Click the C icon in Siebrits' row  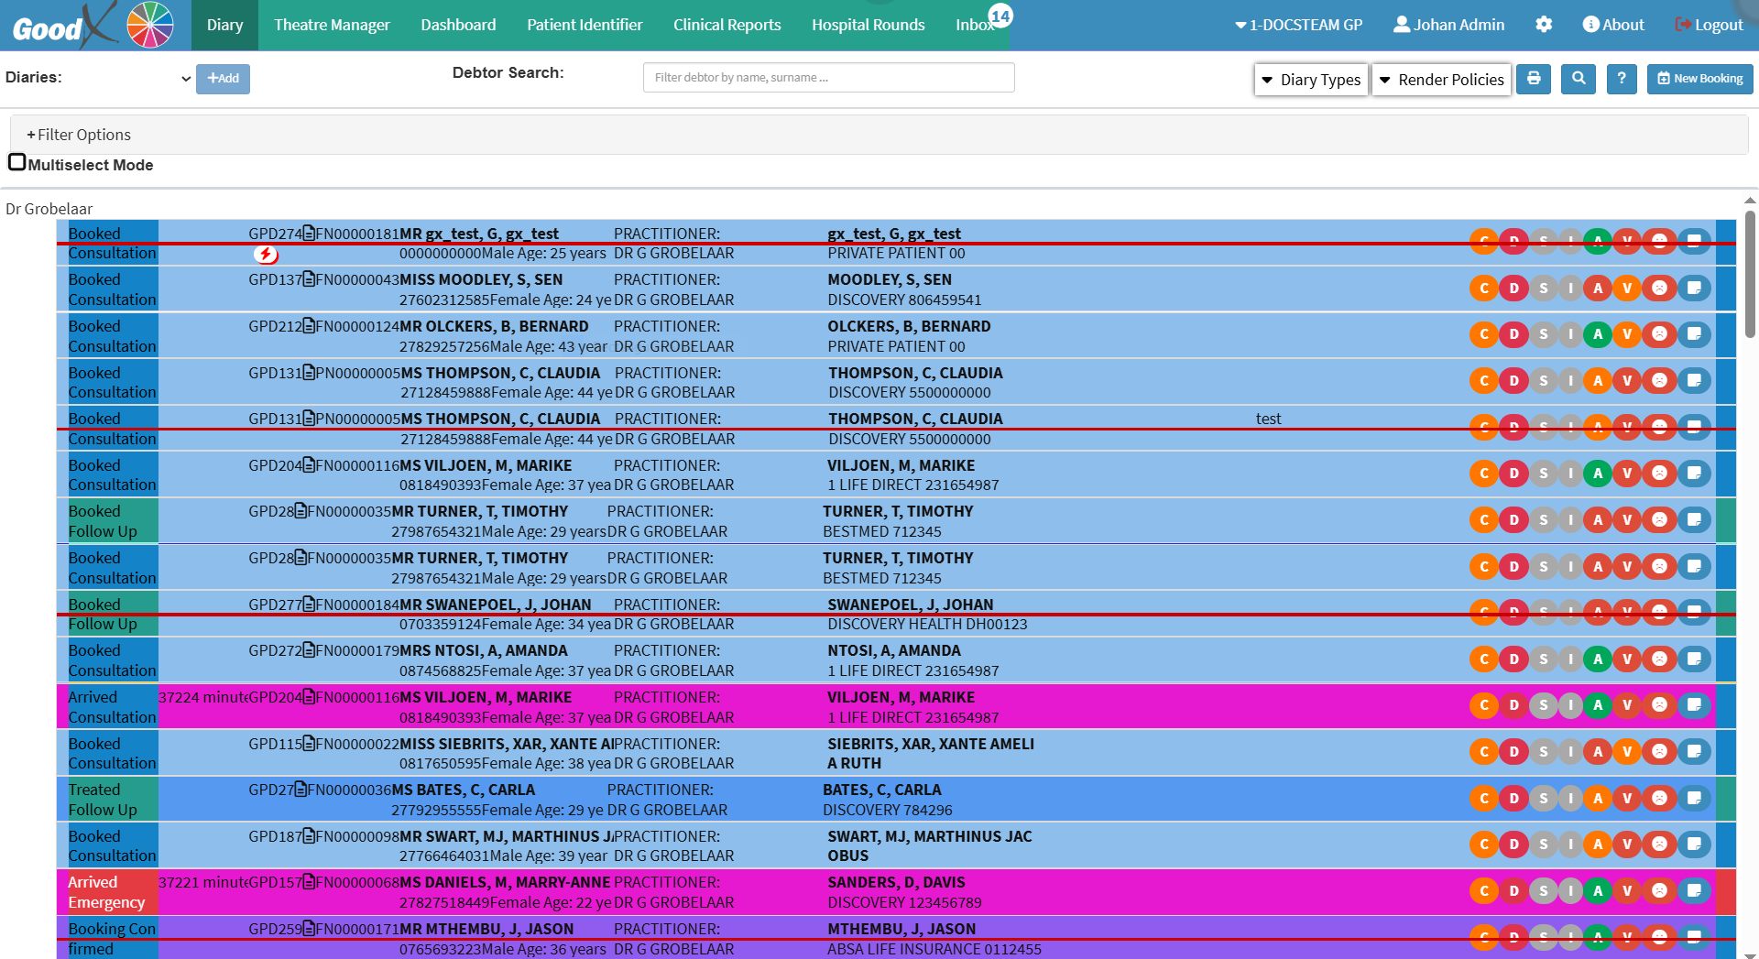[x=1484, y=752]
